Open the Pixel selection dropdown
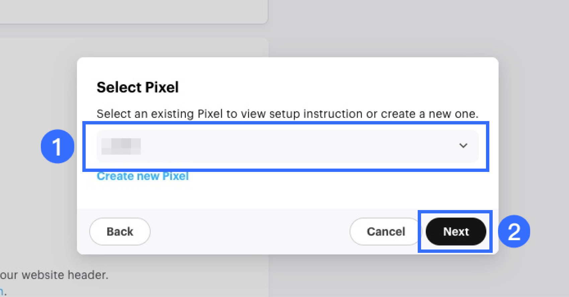569x297 pixels. pyautogui.click(x=287, y=146)
